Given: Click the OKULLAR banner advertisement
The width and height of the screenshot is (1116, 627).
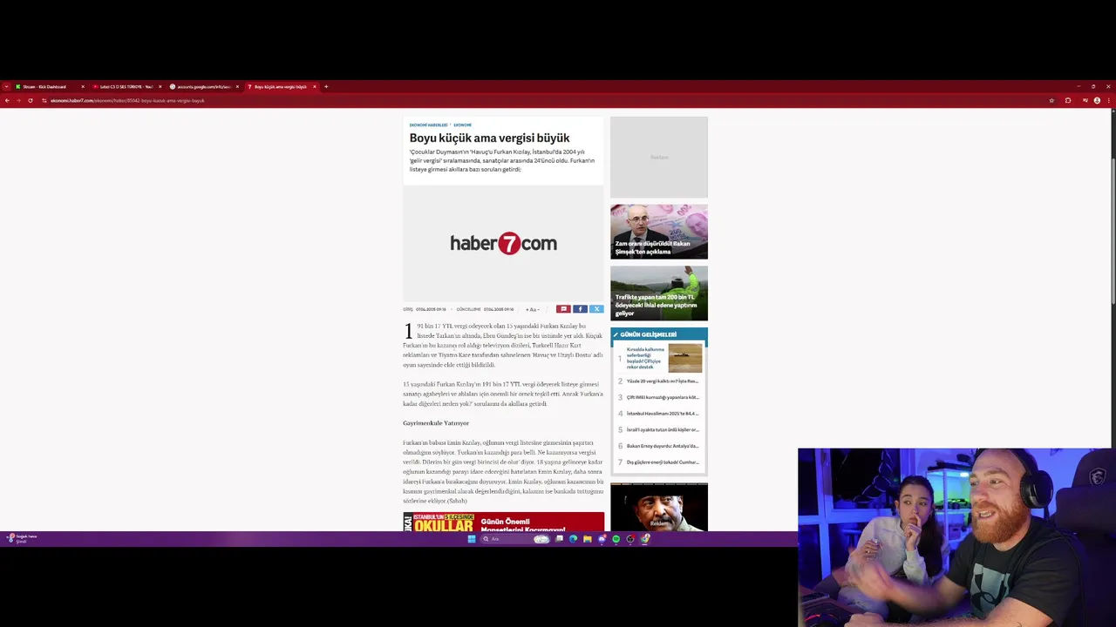Looking at the screenshot, I should (x=503, y=522).
